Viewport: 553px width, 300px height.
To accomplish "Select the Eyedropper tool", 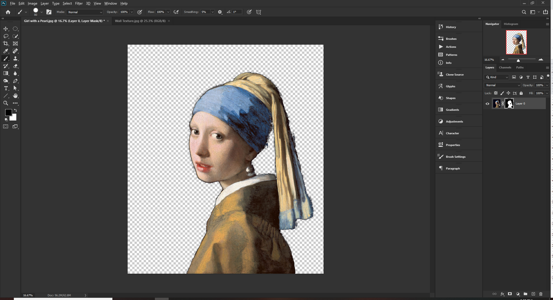I will click(6, 51).
